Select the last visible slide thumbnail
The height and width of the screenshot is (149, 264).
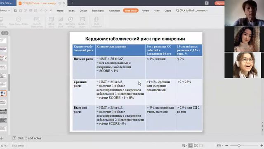3,128
